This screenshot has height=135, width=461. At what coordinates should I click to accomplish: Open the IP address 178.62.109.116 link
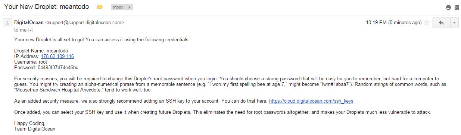(x=57, y=56)
